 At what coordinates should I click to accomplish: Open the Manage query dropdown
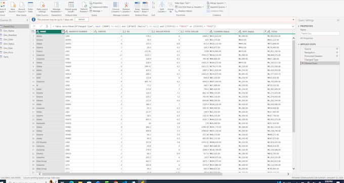(96, 11)
